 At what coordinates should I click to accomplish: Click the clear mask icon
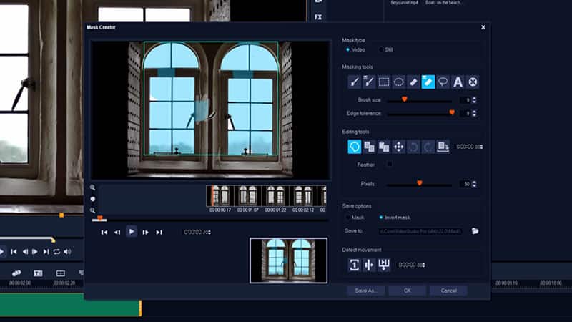(473, 82)
